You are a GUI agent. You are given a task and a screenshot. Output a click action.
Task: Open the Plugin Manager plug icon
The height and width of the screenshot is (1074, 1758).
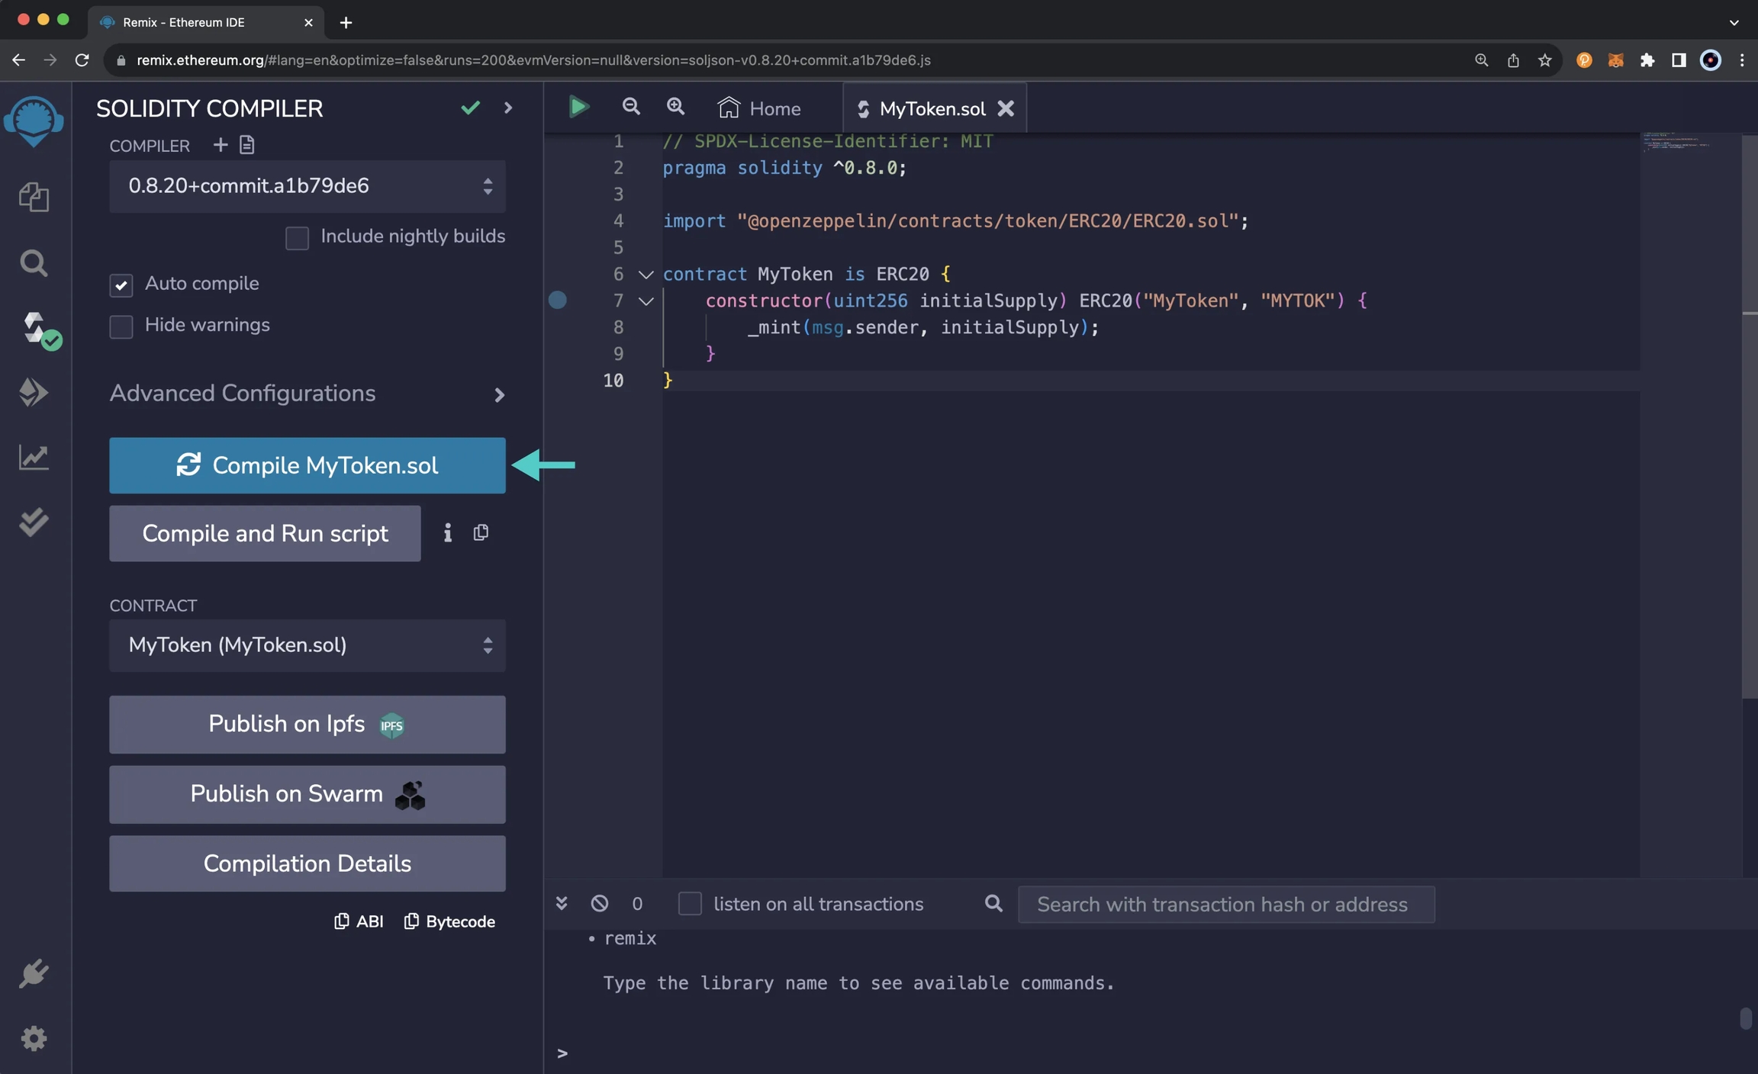point(34,974)
